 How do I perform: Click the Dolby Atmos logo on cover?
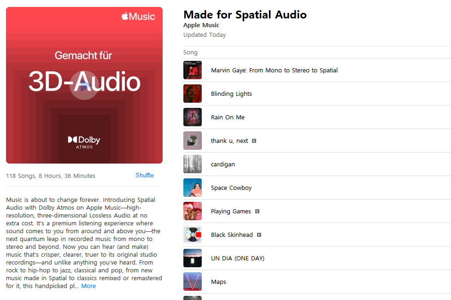84,142
